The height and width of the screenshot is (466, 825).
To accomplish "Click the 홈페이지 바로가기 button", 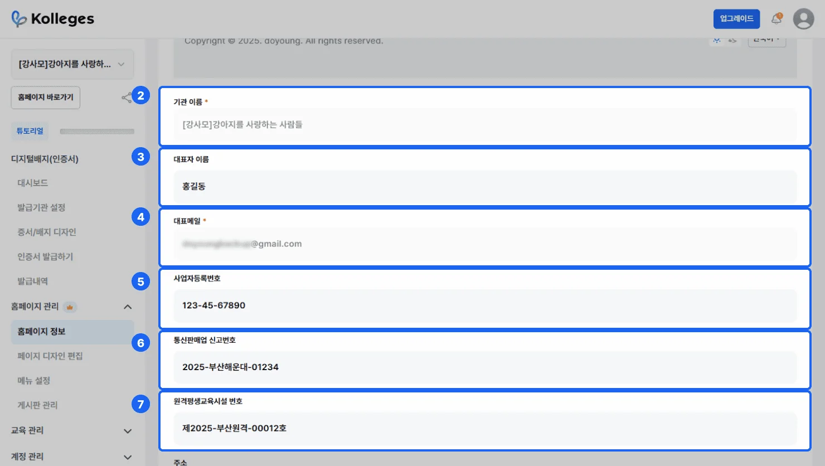I will click(46, 98).
